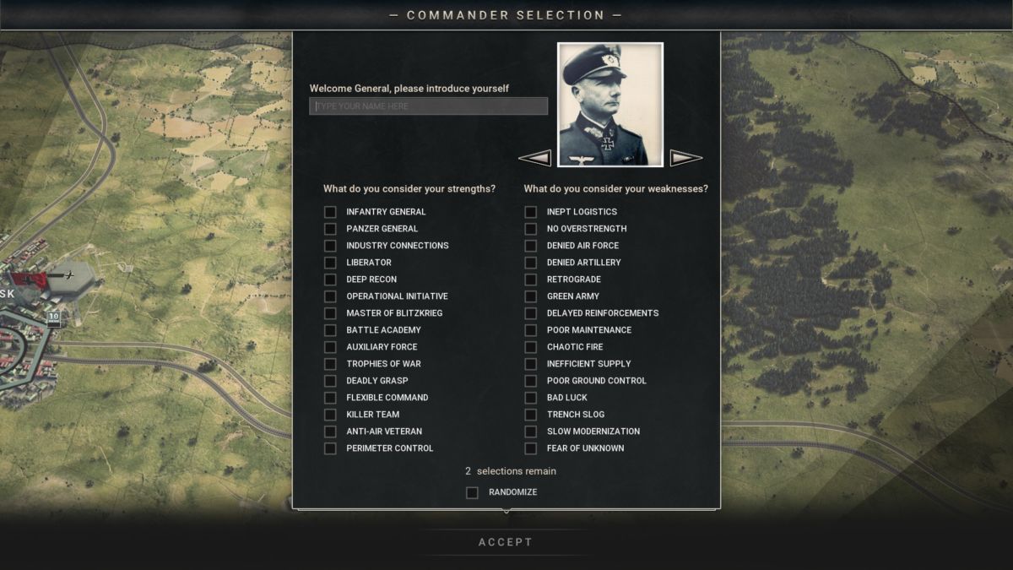
Task: Check the Inept Logistics weakness
Action: pos(531,212)
